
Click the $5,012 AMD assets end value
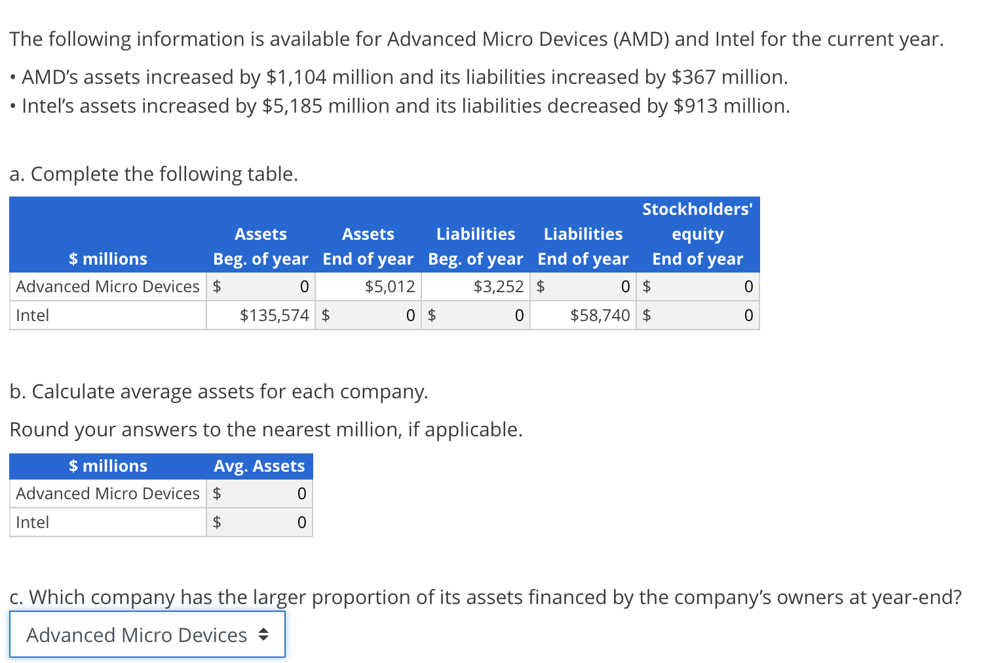pos(390,286)
